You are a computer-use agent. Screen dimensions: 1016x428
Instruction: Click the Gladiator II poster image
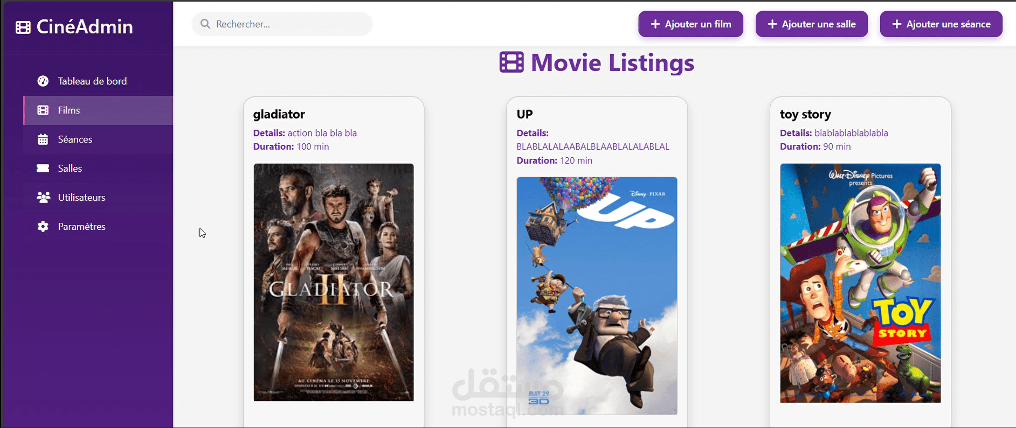[334, 282]
